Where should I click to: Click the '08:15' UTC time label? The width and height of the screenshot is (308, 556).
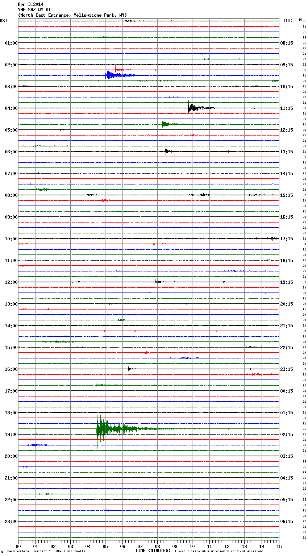pos(287,43)
